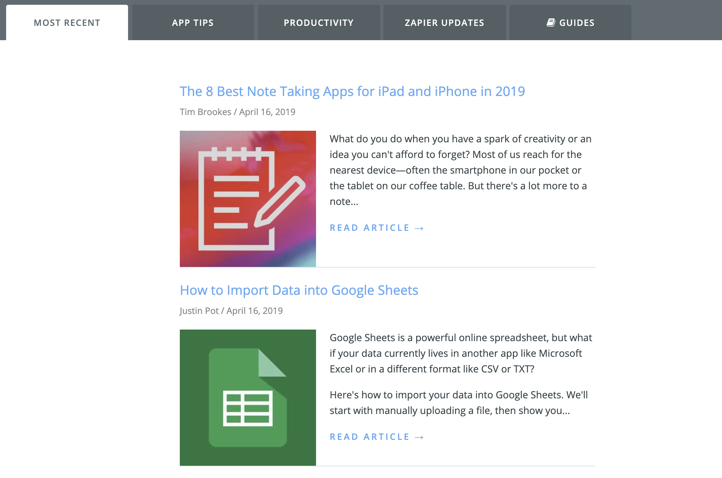Click the Tim Brookes / April 16, 2019 byline
722x478 pixels.
tap(237, 112)
